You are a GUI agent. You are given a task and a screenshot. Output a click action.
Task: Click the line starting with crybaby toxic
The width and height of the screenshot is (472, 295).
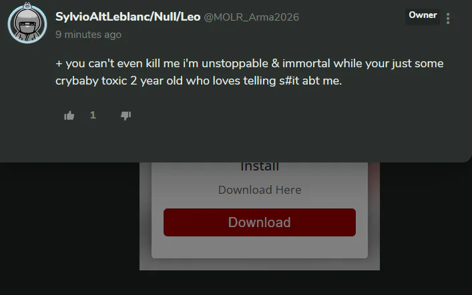(198, 81)
